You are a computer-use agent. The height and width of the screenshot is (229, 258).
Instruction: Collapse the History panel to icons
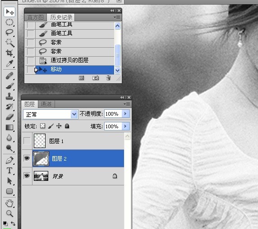coord(112,11)
